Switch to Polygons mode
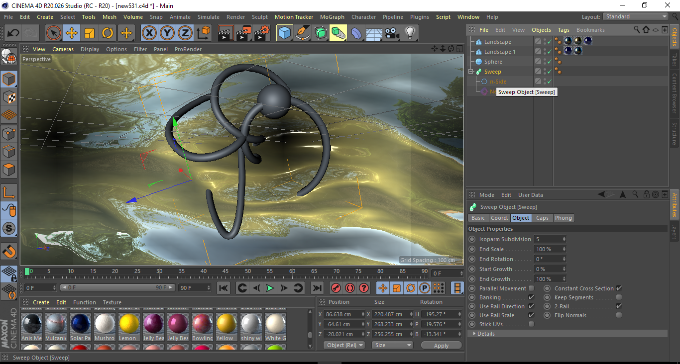680x364 pixels. 9,170
